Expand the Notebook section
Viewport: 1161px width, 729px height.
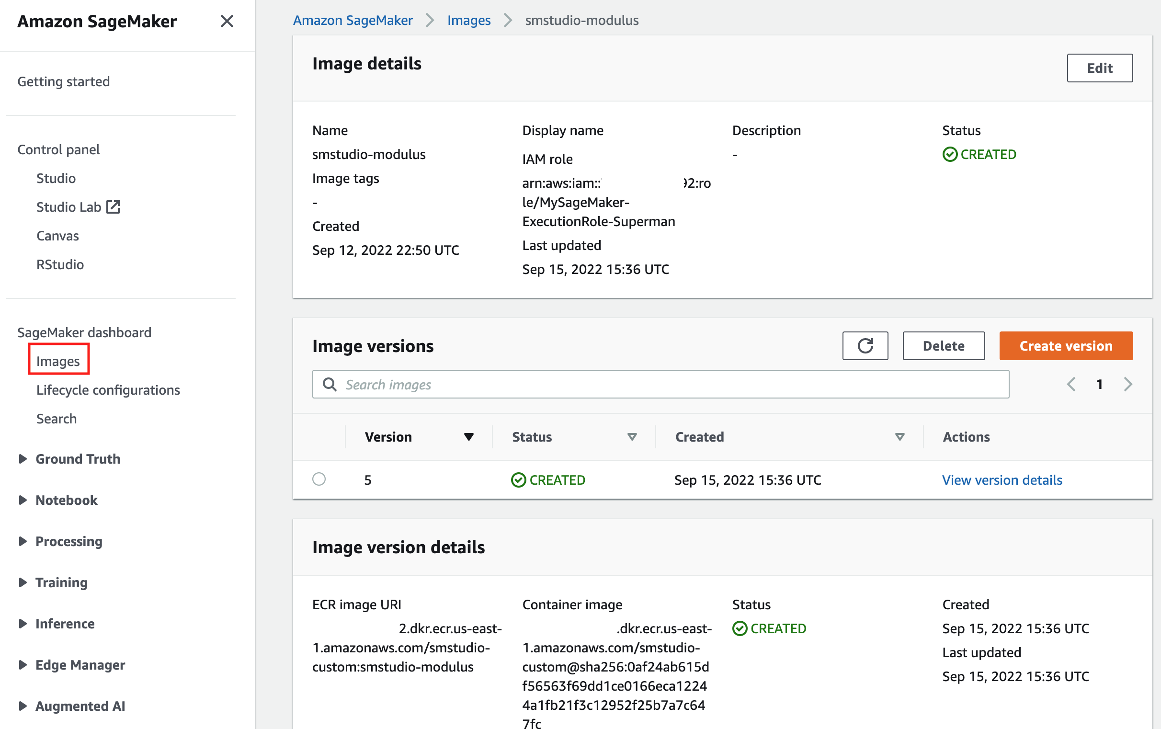pos(23,500)
